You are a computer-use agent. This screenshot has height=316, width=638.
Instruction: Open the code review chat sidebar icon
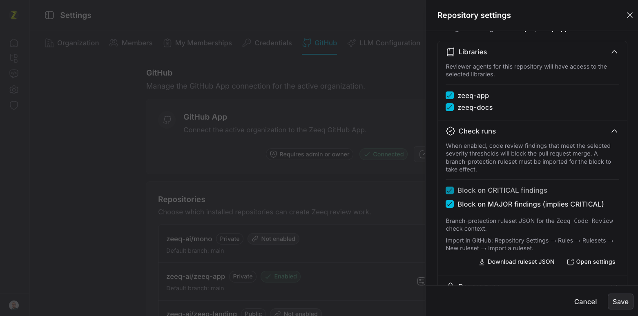[14, 74]
